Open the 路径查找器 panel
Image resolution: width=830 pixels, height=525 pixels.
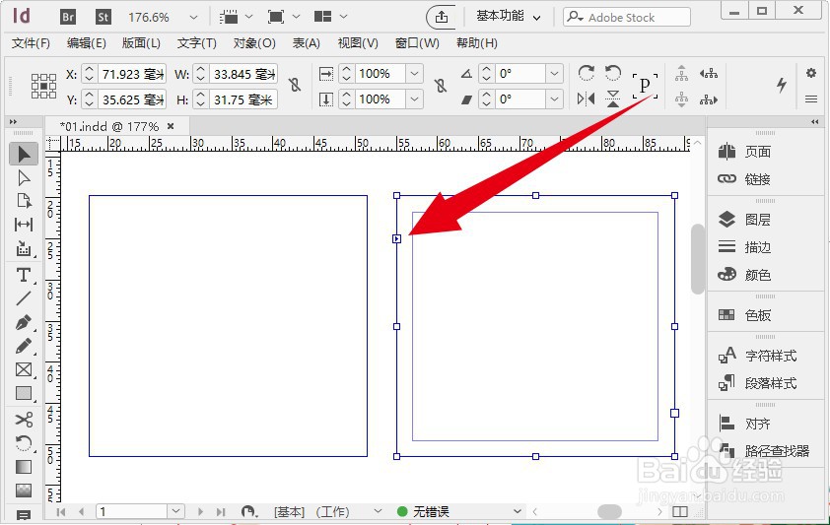(776, 451)
